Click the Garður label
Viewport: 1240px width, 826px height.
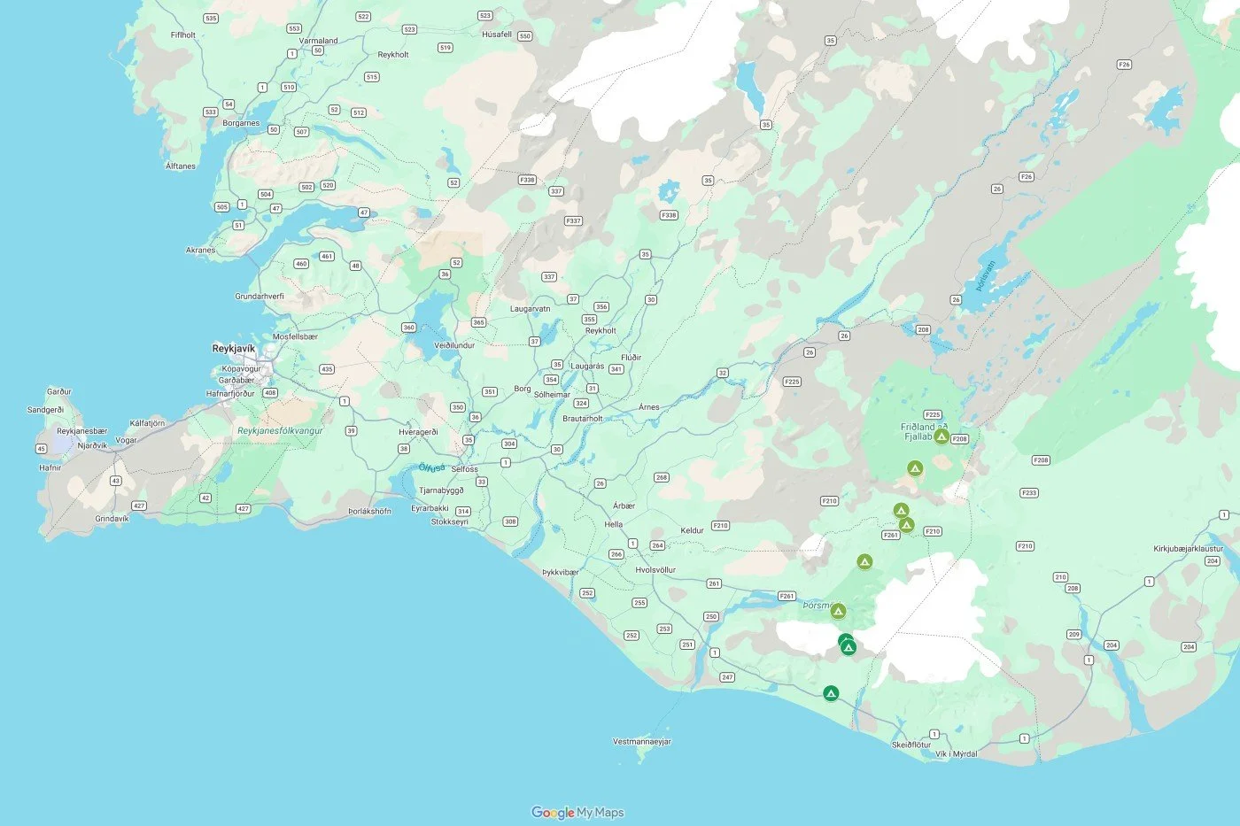click(59, 391)
